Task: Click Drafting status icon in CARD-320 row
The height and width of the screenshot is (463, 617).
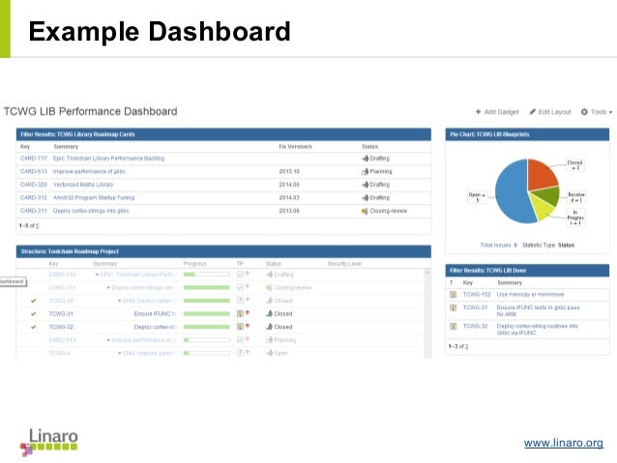Action: (x=366, y=185)
